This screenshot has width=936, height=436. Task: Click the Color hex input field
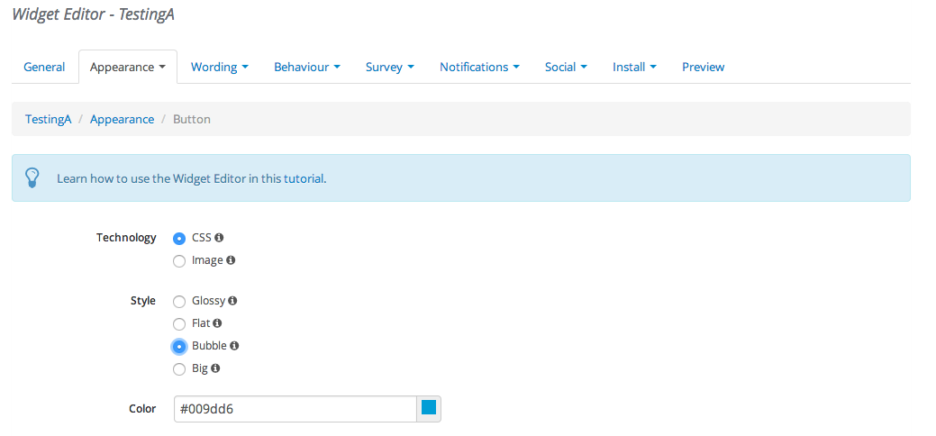point(295,409)
